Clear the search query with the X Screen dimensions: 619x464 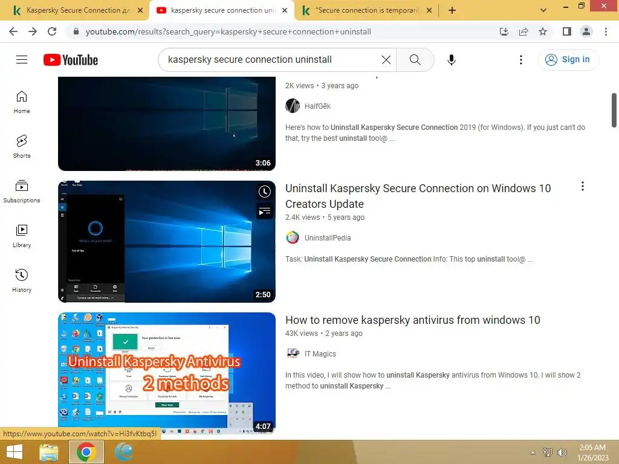tap(386, 60)
